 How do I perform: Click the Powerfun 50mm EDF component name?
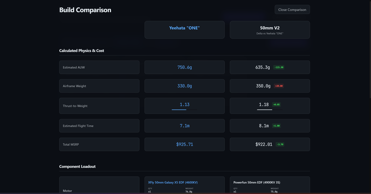click(257, 182)
